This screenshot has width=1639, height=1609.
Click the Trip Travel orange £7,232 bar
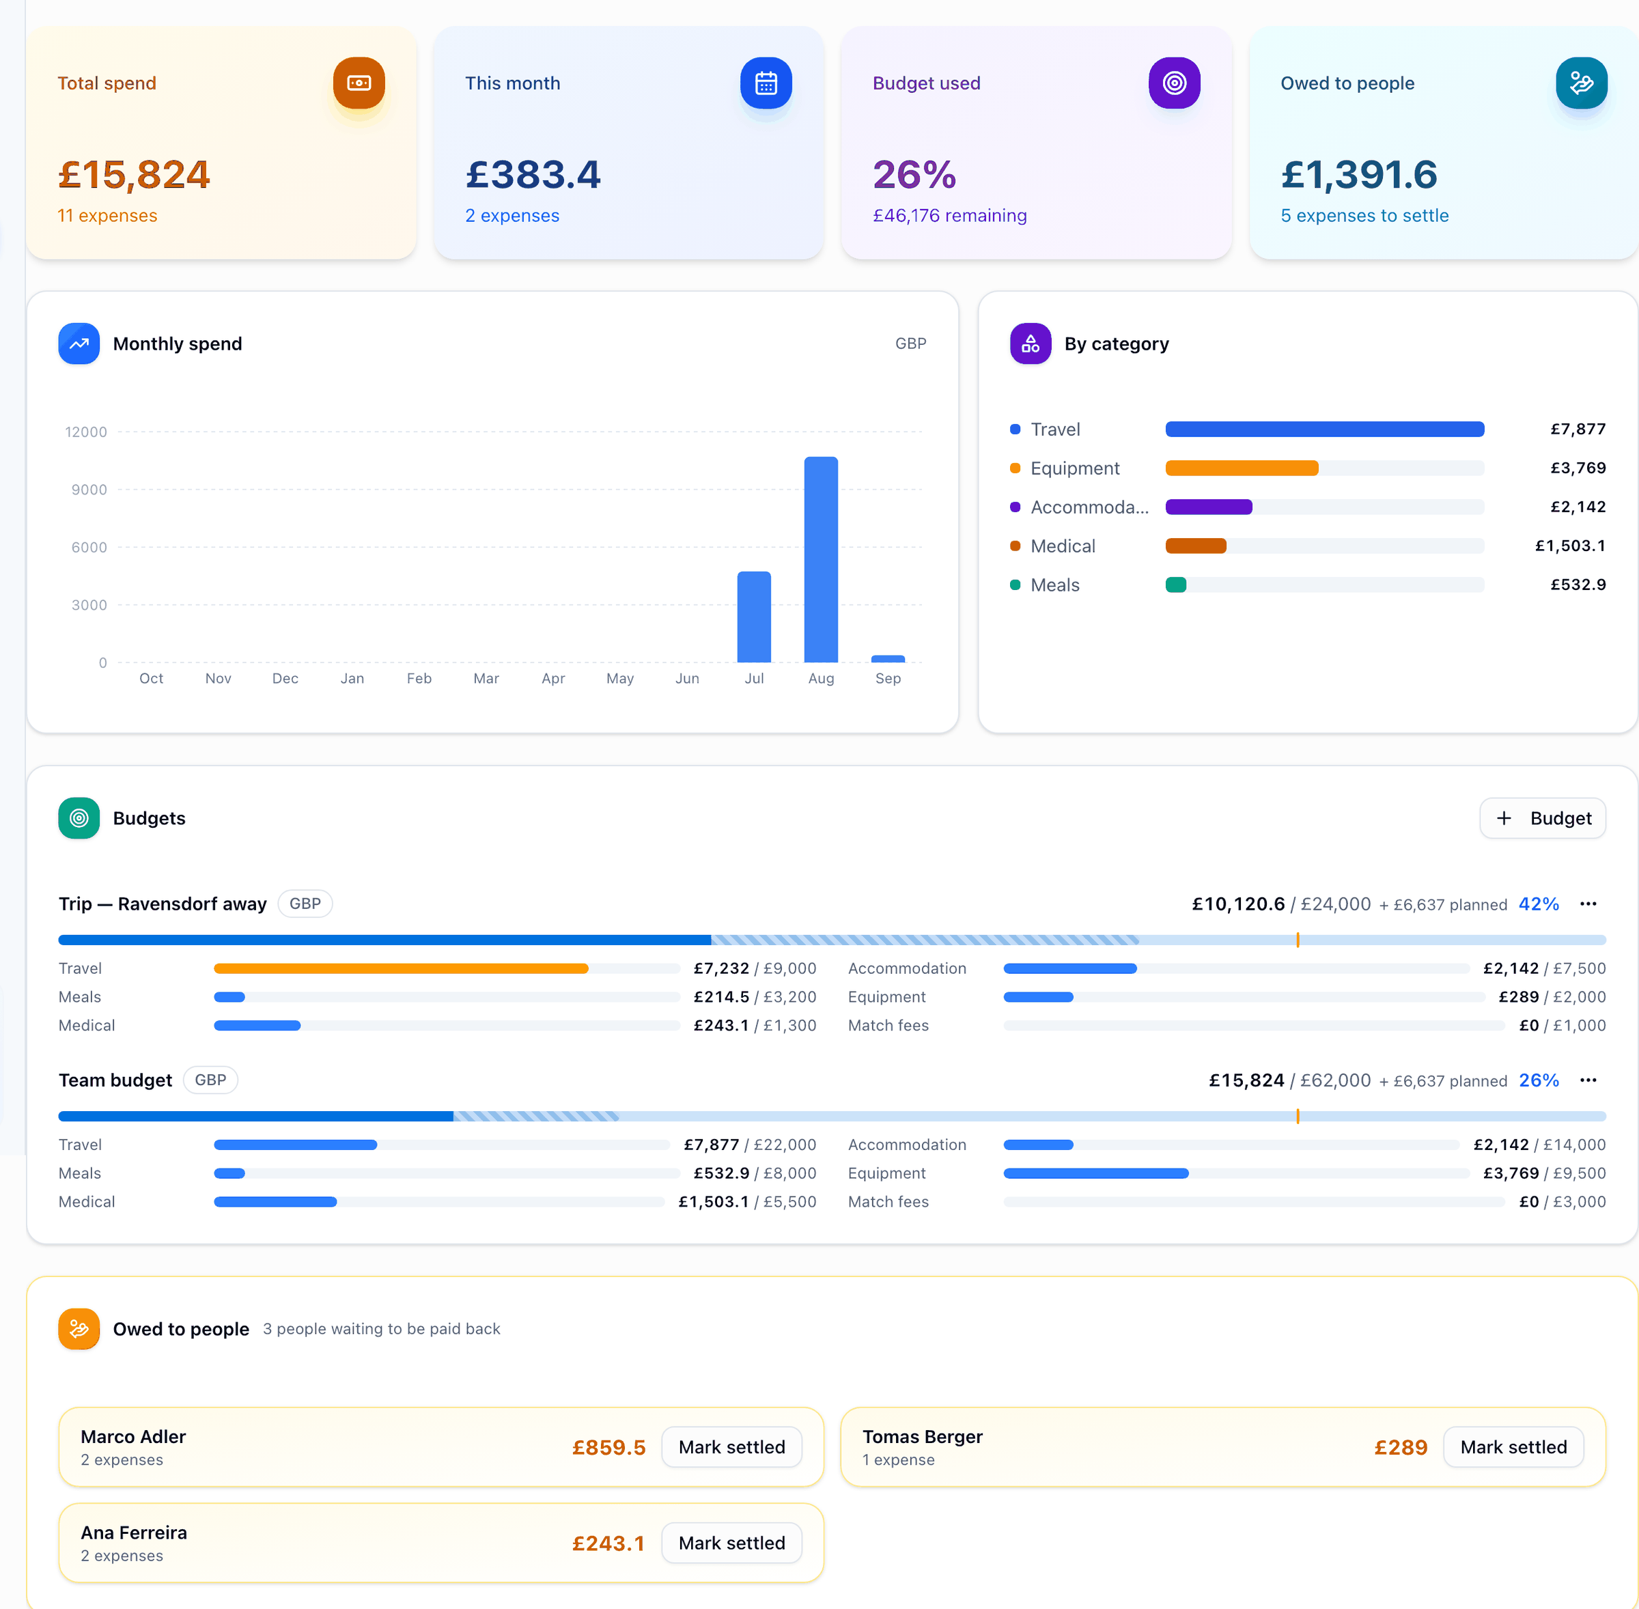coord(402,968)
